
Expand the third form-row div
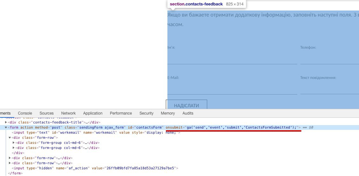(x=10, y=163)
